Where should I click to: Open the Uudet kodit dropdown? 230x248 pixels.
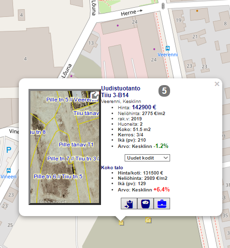[x=147, y=158]
